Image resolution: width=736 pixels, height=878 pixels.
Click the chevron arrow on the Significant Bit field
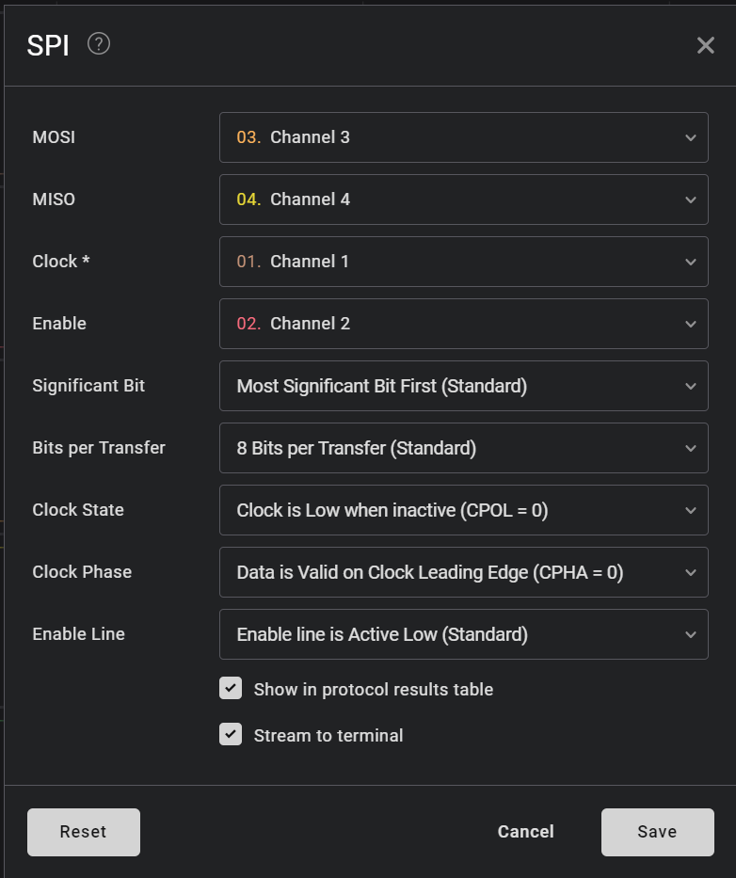click(x=691, y=386)
